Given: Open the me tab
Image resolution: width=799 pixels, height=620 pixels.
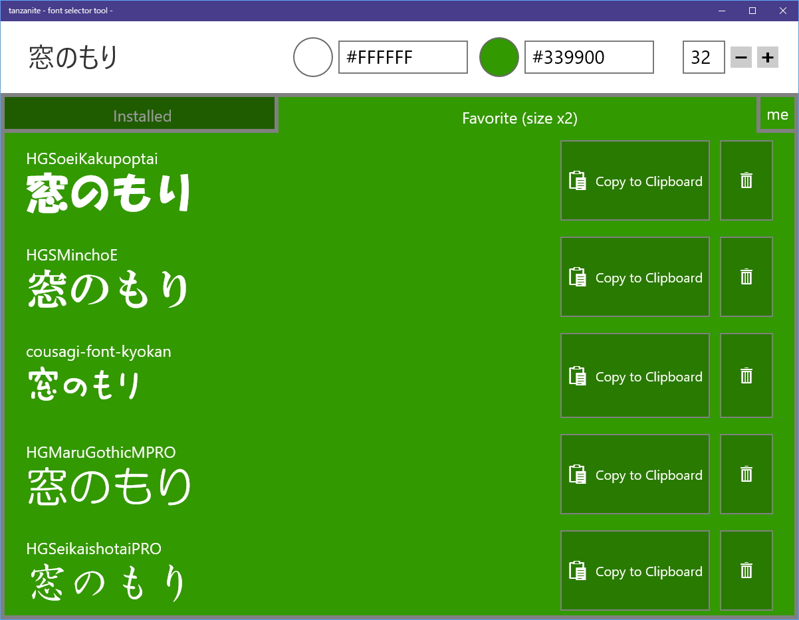Looking at the screenshot, I should click(777, 114).
